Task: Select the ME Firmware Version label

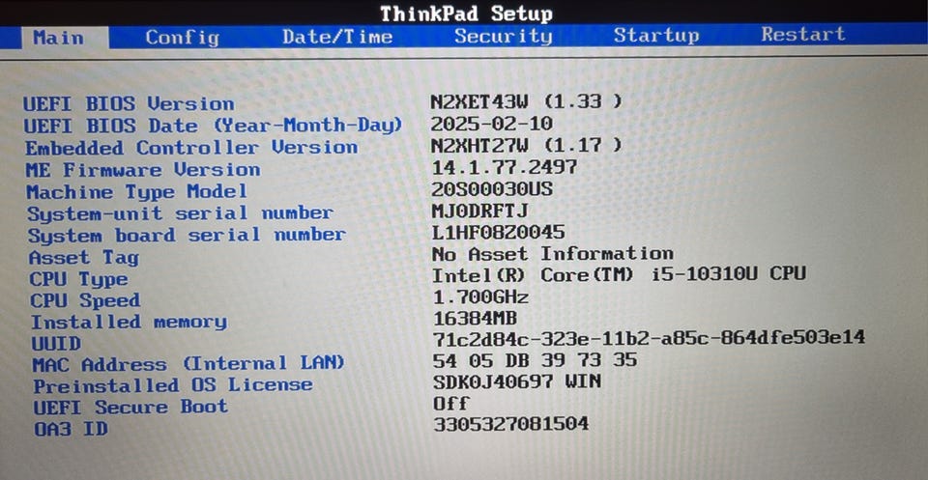Action: pos(143,170)
